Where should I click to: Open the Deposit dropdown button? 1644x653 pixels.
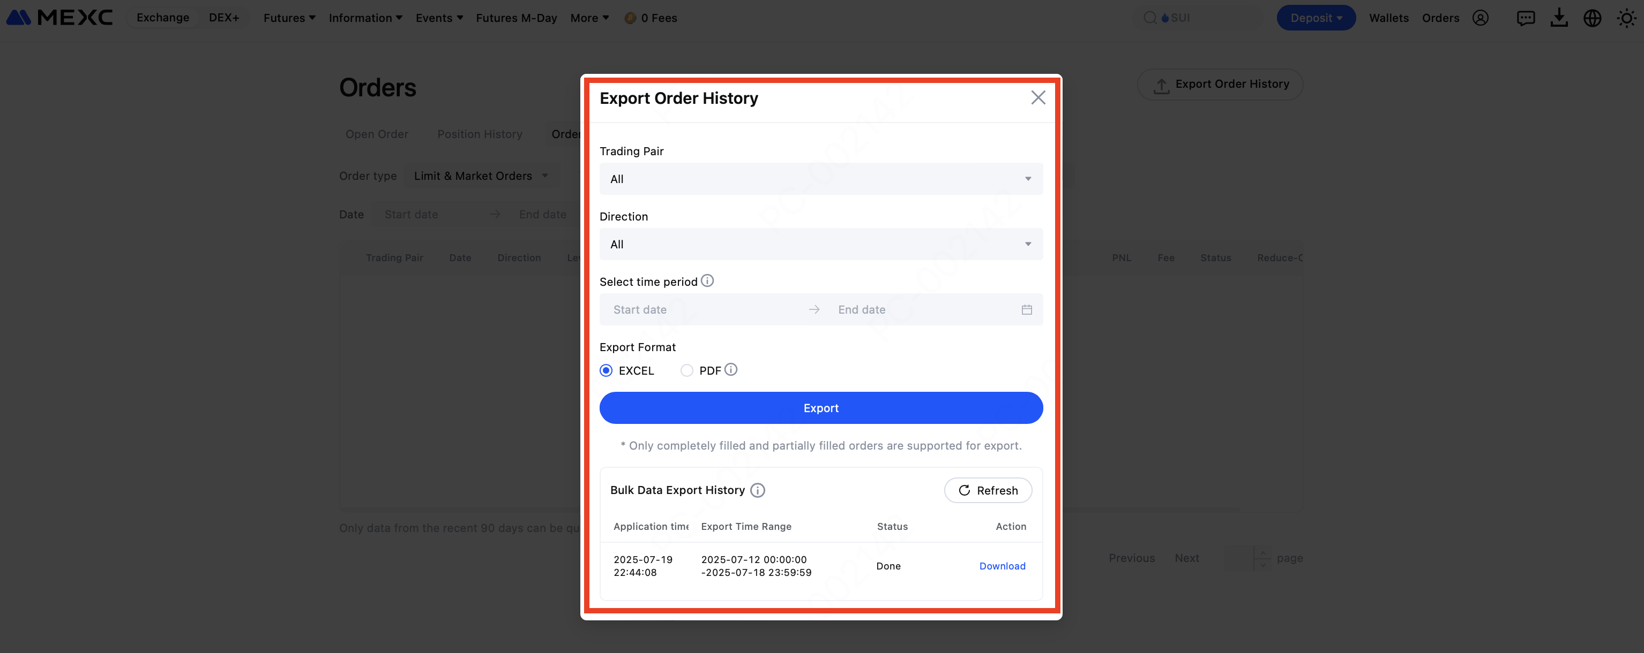point(1316,18)
